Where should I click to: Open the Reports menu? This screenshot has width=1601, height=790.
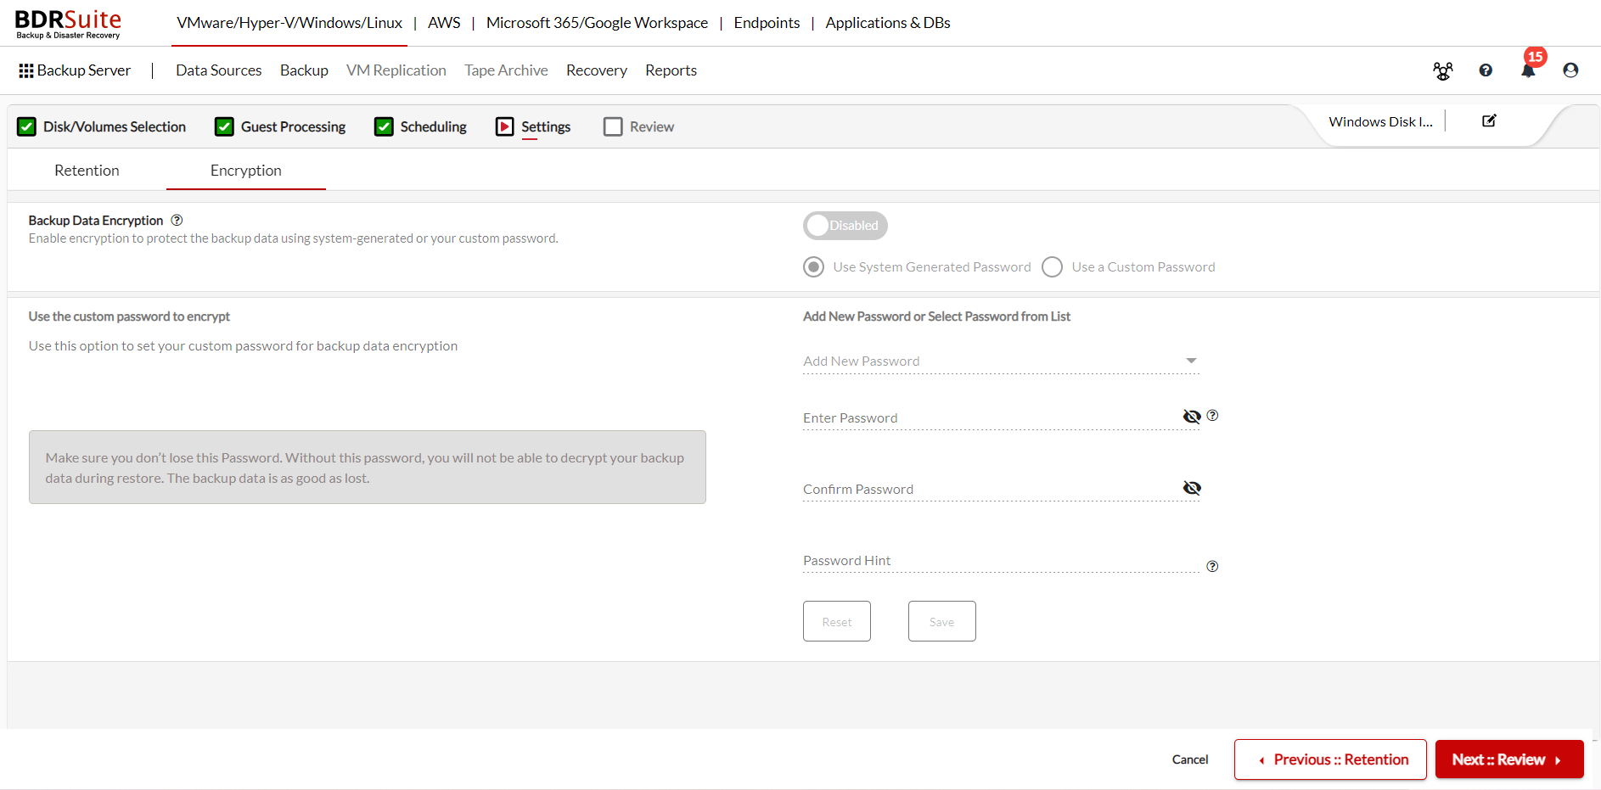point(671,70)
